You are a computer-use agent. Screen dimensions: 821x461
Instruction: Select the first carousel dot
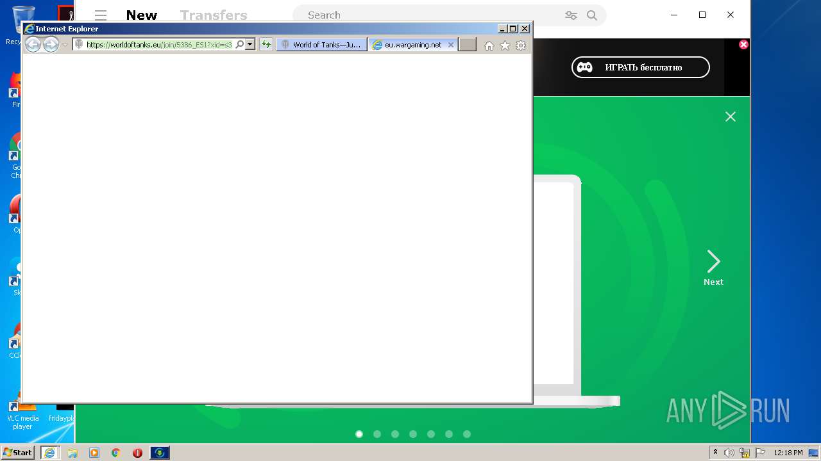[x=359, y=434]
